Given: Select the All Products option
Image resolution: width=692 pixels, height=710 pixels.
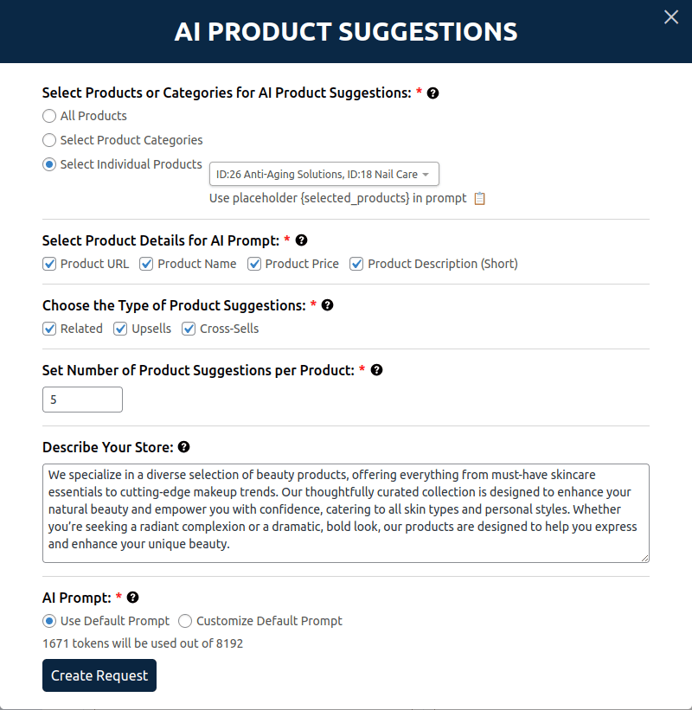Looking at the screenshot, I should 49,116.
